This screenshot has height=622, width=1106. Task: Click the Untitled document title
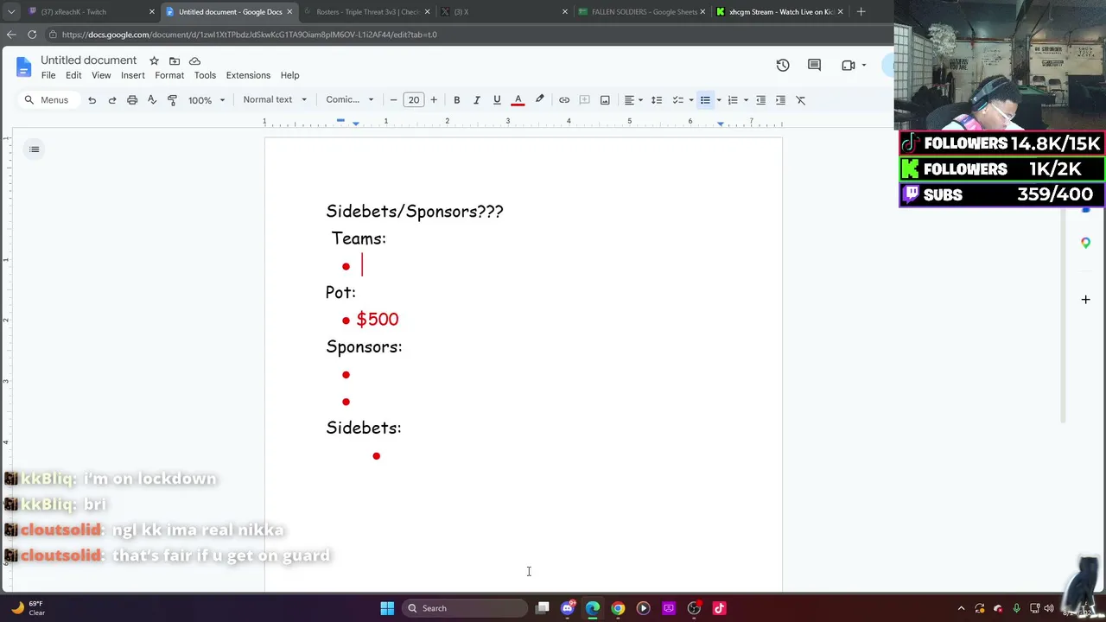(x=88, y=60)
